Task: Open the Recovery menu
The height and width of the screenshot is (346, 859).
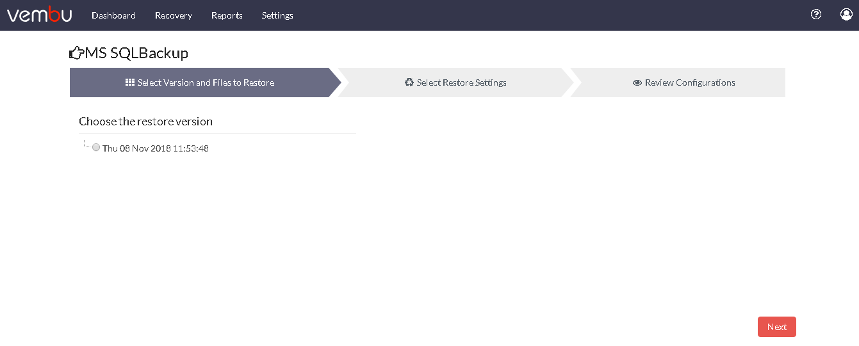Action: [x=174, y=15]
